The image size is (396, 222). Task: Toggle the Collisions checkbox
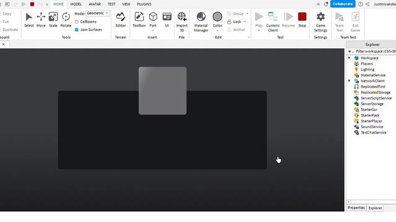pos(77,22)
